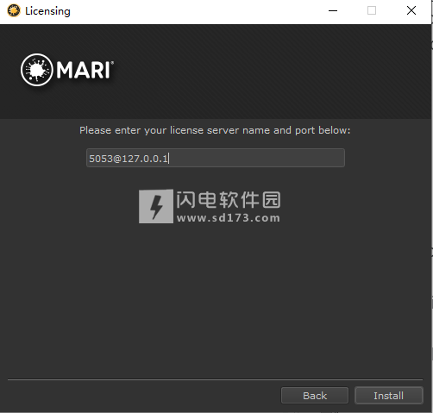Click the empty title bar area right of Licensing
Image resolution: width=433 pixels, height=413 pixels.
coord(198,11)
